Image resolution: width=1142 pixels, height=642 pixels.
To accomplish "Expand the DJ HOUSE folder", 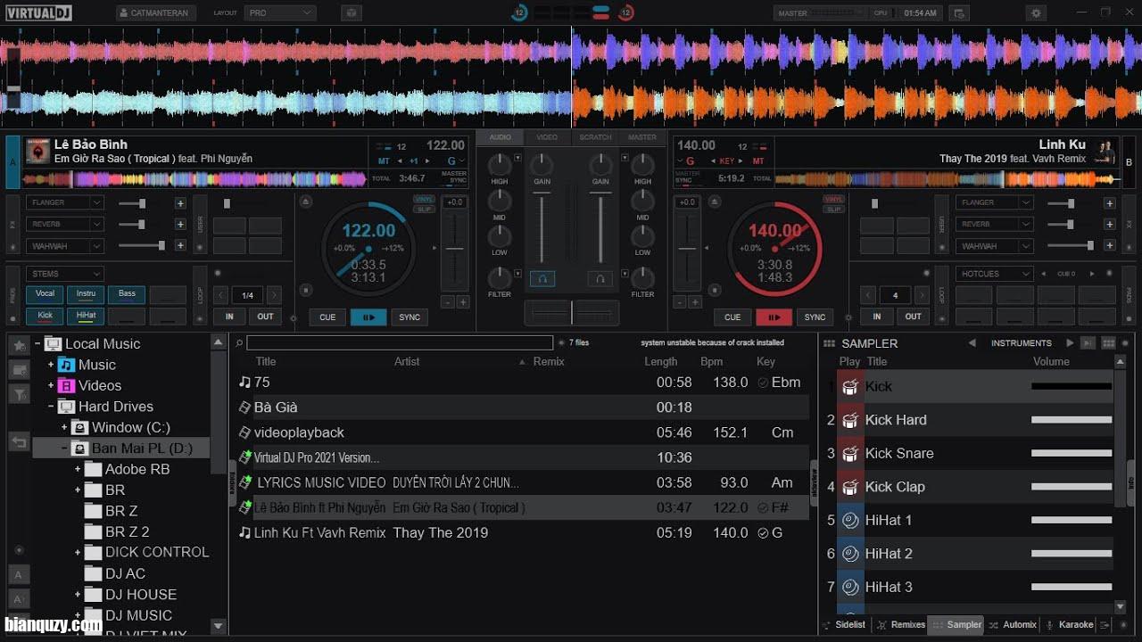I will pyautogui.click(x=78, y=595).
